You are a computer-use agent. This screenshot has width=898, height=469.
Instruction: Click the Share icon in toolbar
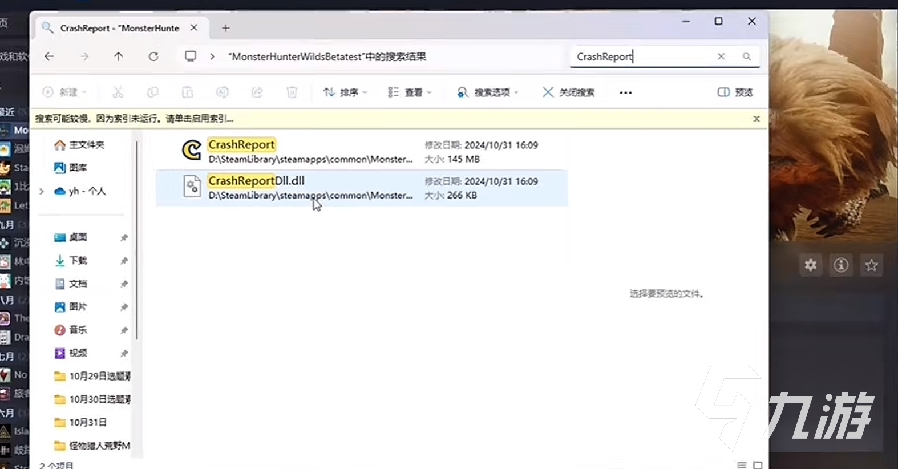(x=257, y=92)
